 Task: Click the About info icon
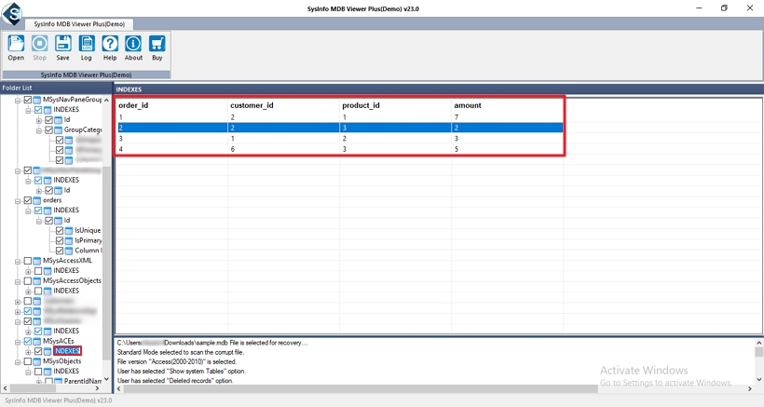[133, 45]
